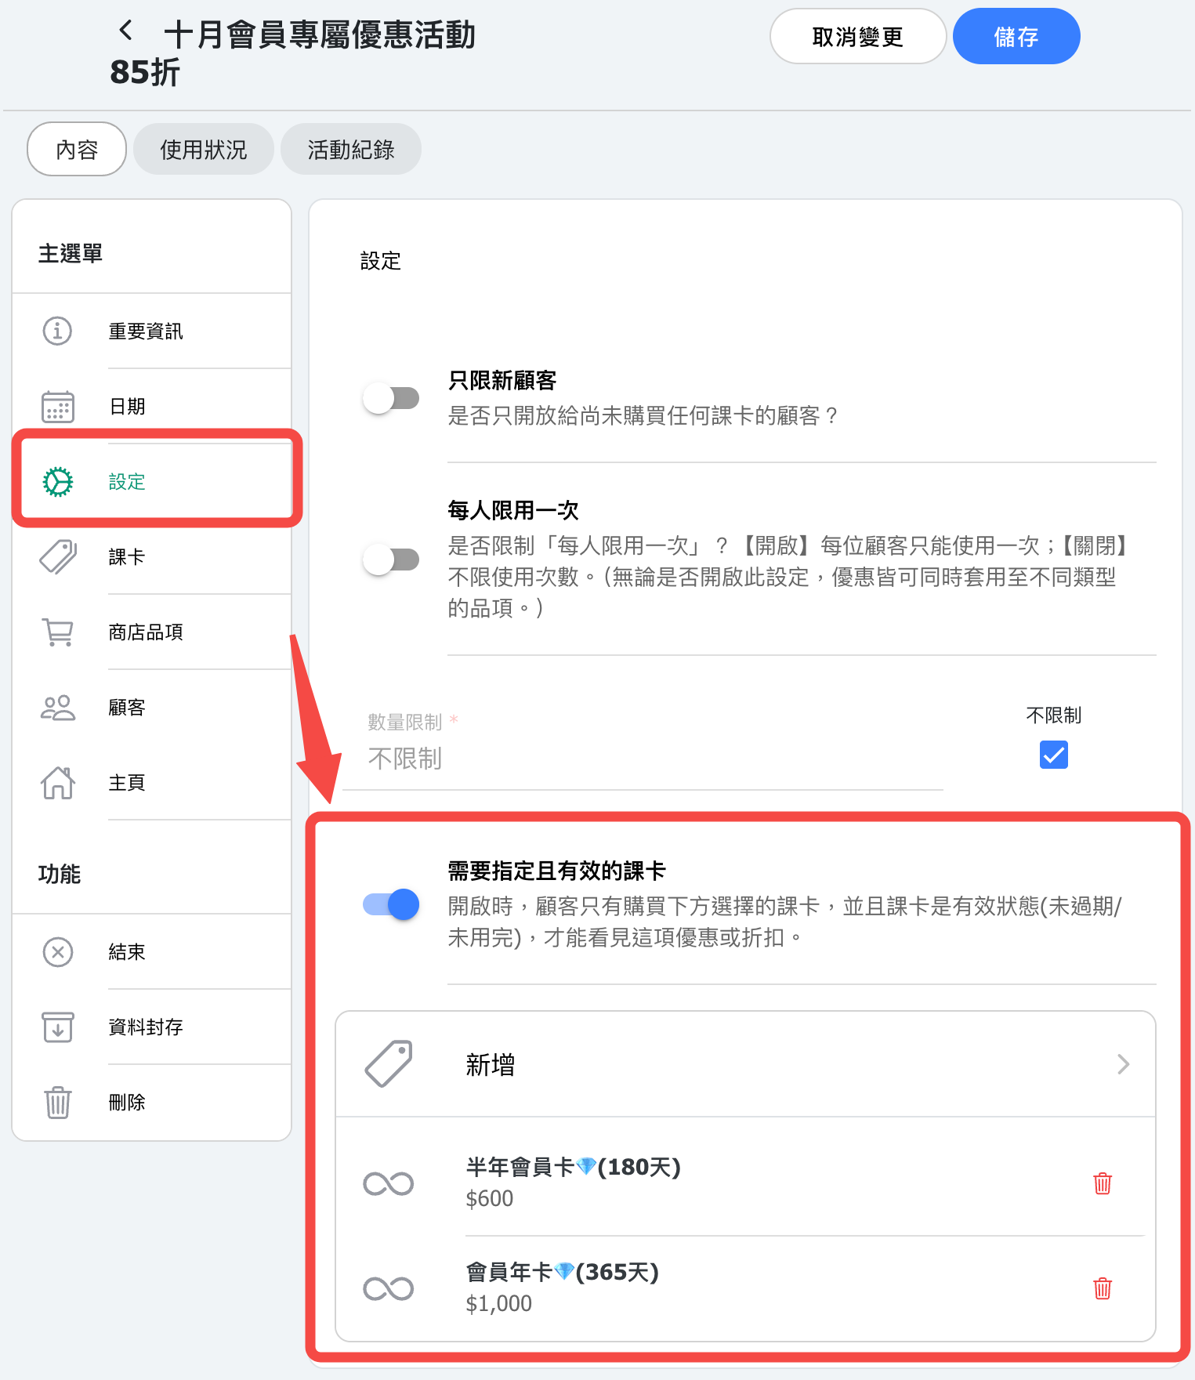This screenshot has width=1195, height=1380.
Task: Remove 會員年卡 using red trash icon
Action: pos(1102,1288)
